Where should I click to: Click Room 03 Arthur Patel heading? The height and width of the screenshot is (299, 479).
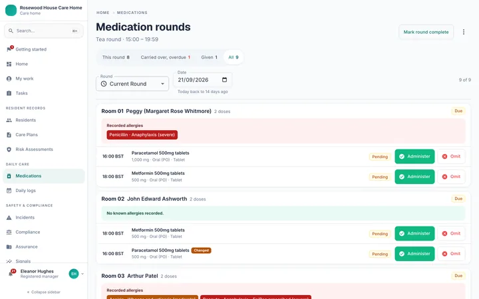130,276
